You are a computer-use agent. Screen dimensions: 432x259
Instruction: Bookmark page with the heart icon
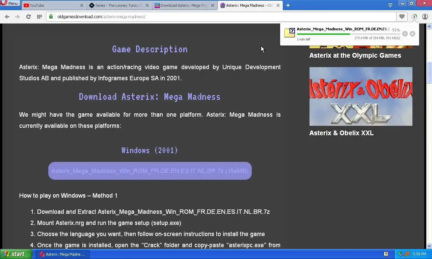point(402,17)
